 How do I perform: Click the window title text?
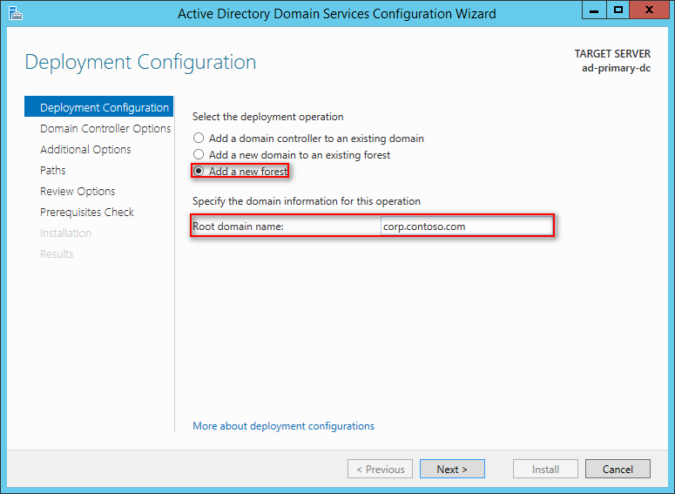(337, 14)
